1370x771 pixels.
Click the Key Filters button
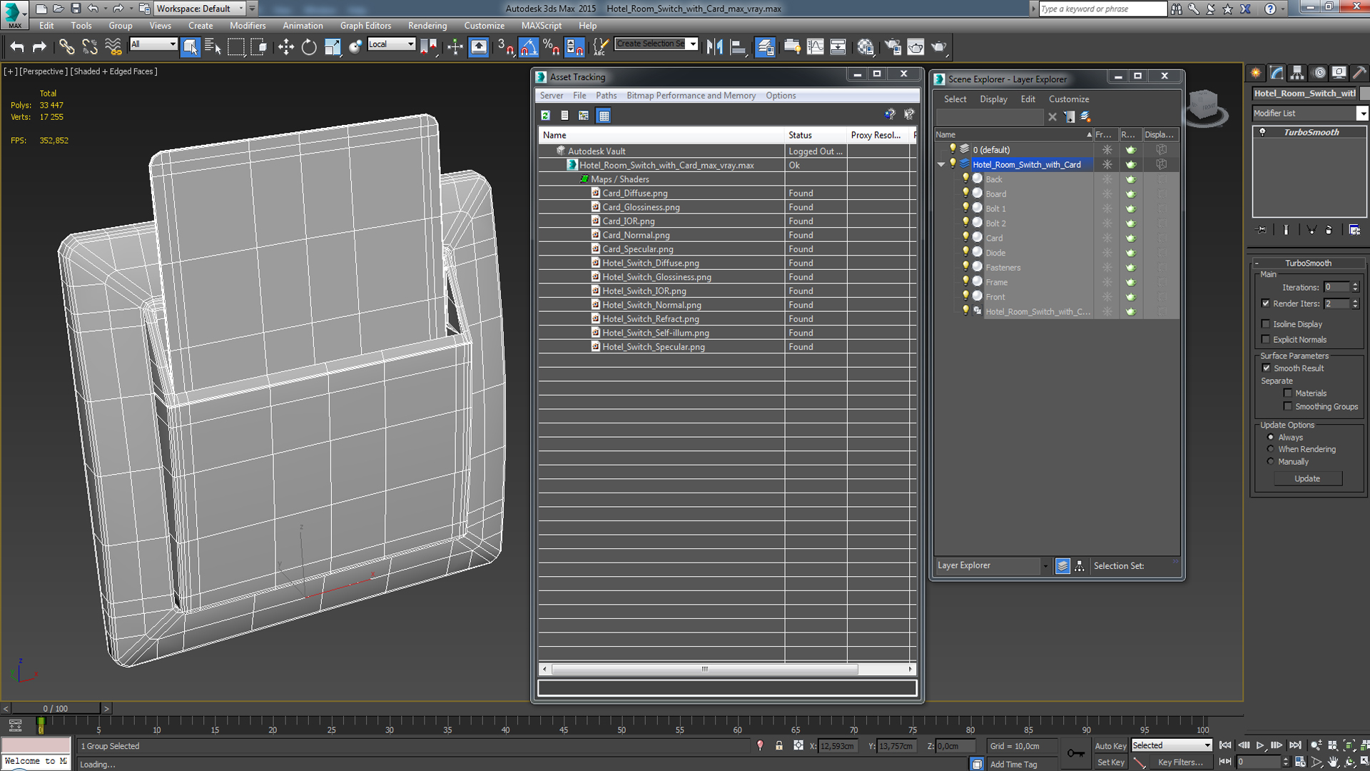[1179, 762]
